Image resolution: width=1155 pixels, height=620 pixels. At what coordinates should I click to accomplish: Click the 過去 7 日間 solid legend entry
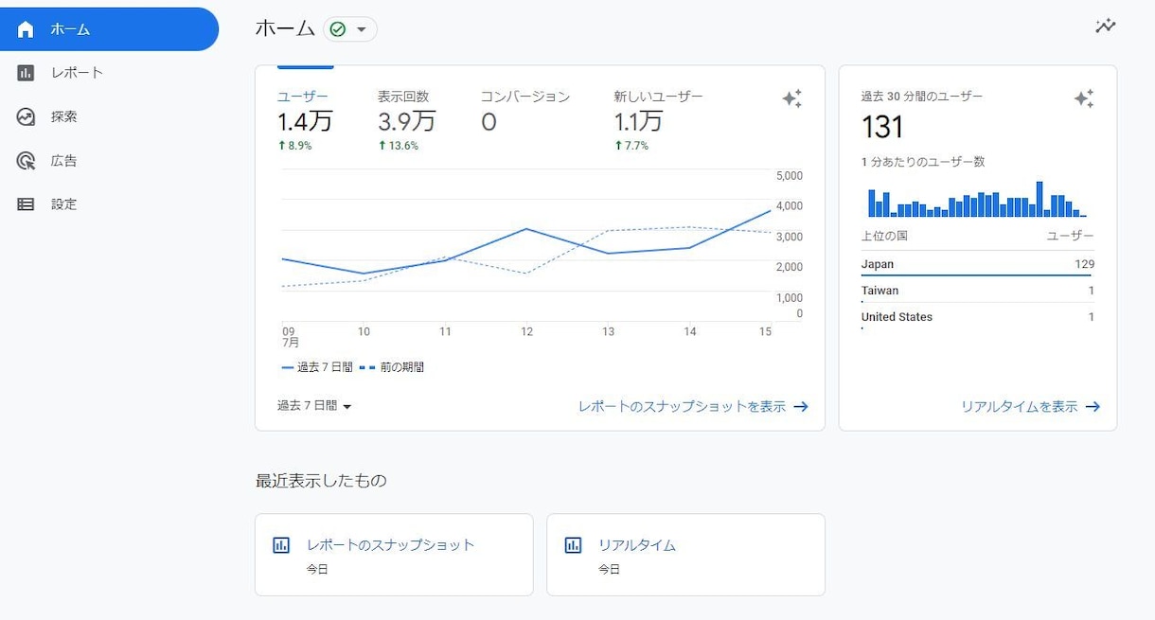(x=317, y=367)
